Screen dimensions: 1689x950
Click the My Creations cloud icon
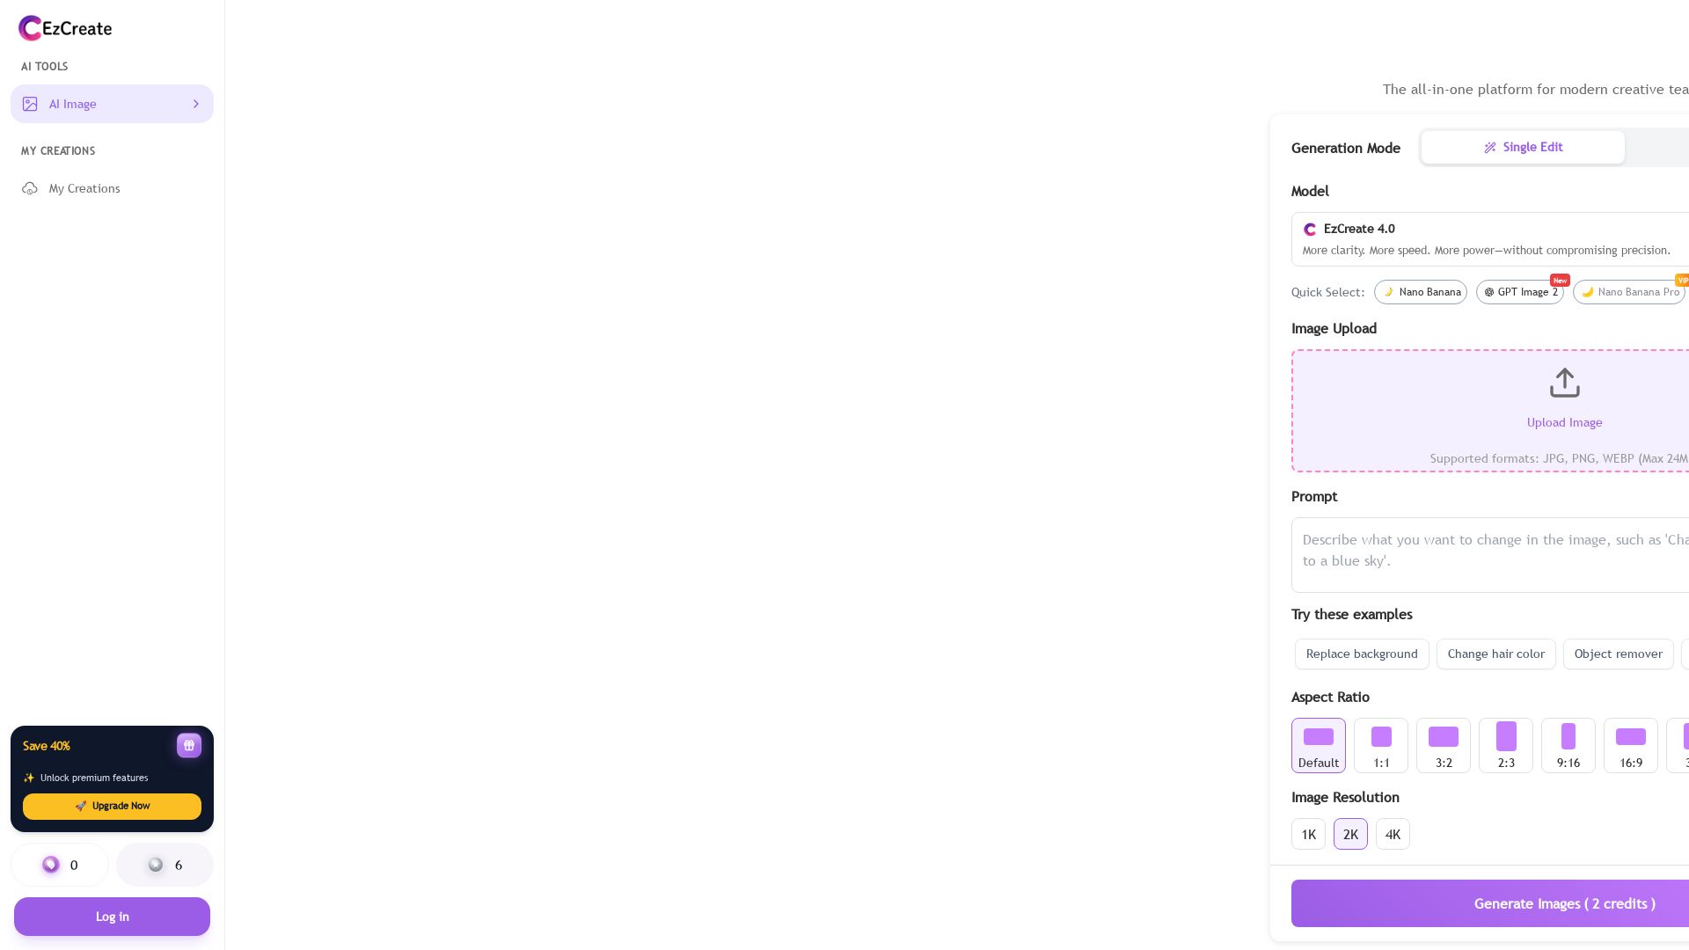point(30,188)
